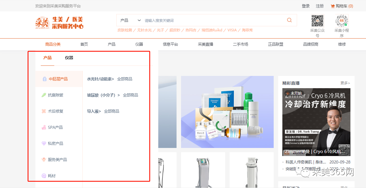Select 私密产品 heart icon
This screenshot has height=188, width=366.
pos(44,143)
